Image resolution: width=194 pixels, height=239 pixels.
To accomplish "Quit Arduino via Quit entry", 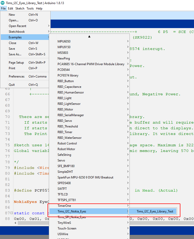I will tap(25, 84).
